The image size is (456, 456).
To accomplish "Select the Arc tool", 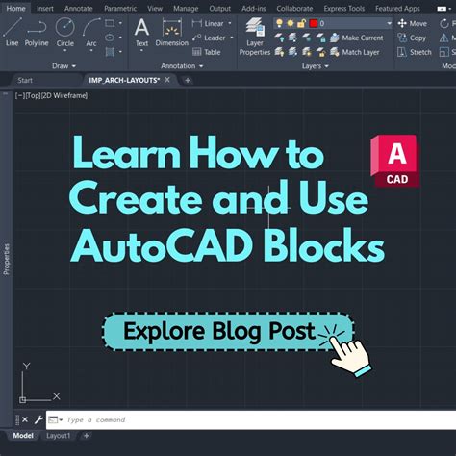I will (x=91, y=32).
